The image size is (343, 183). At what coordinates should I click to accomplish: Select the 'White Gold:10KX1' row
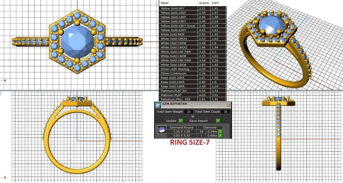click(193, 39)
